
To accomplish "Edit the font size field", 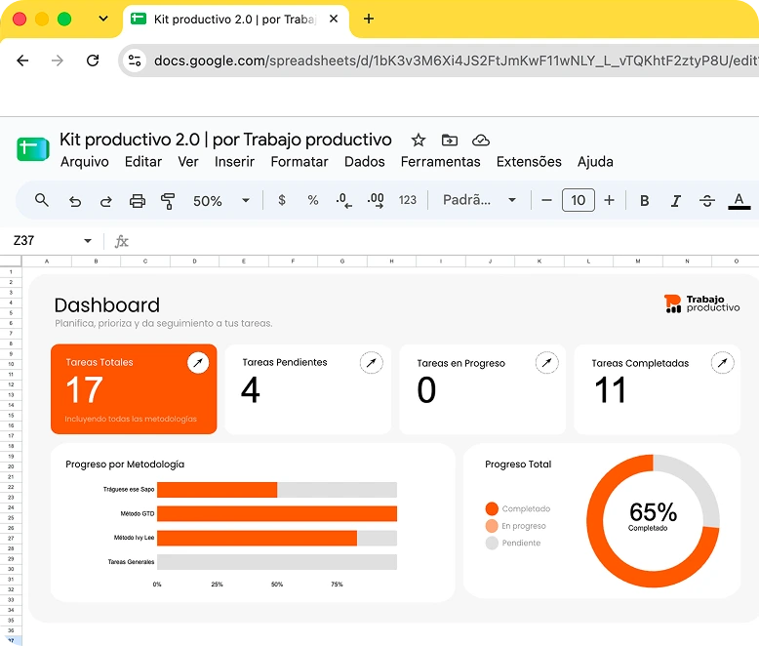I will 579,200.
